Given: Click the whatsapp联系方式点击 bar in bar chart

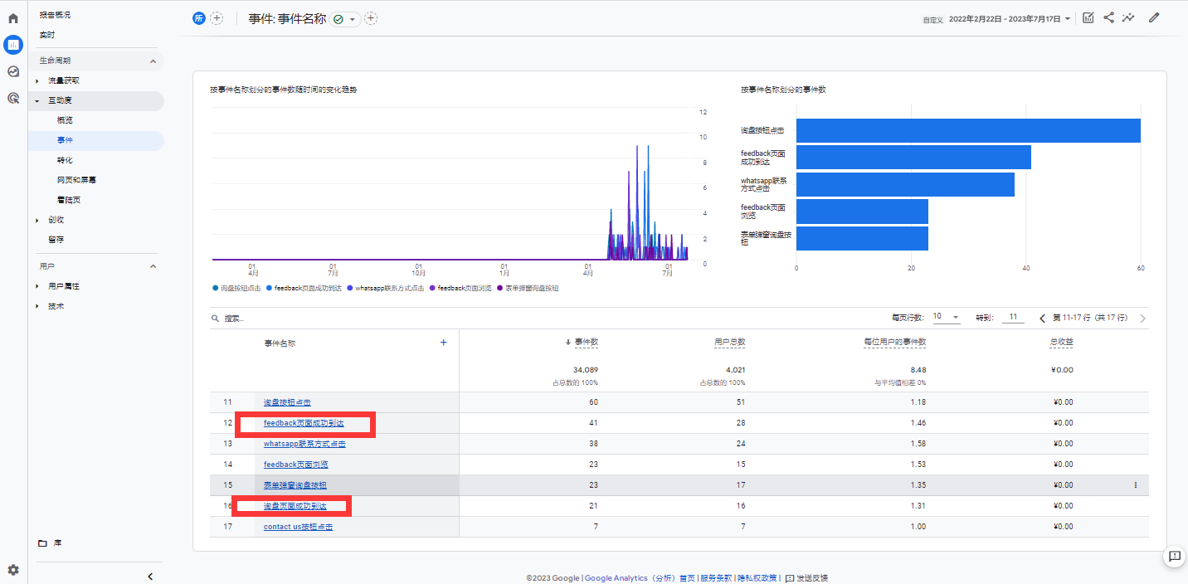Looking at the screenshot, I should click(905, 184).
